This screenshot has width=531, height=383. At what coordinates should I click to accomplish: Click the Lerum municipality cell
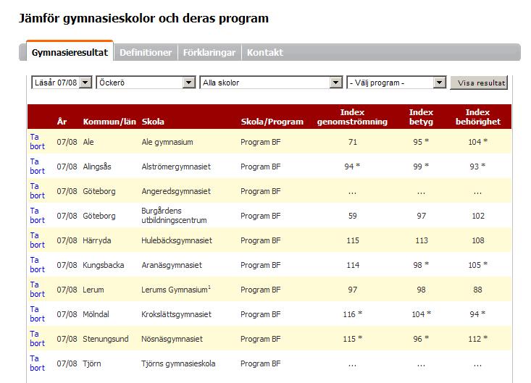(93, 290)
